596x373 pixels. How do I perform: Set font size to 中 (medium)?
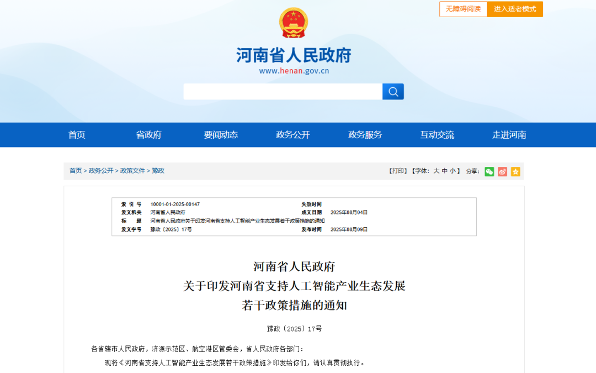(x=444, y=171)
